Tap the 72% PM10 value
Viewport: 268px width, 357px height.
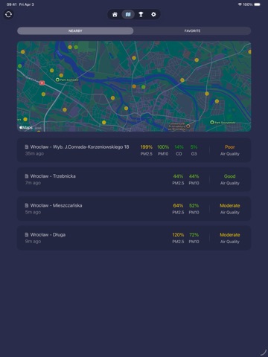(194, 235)
